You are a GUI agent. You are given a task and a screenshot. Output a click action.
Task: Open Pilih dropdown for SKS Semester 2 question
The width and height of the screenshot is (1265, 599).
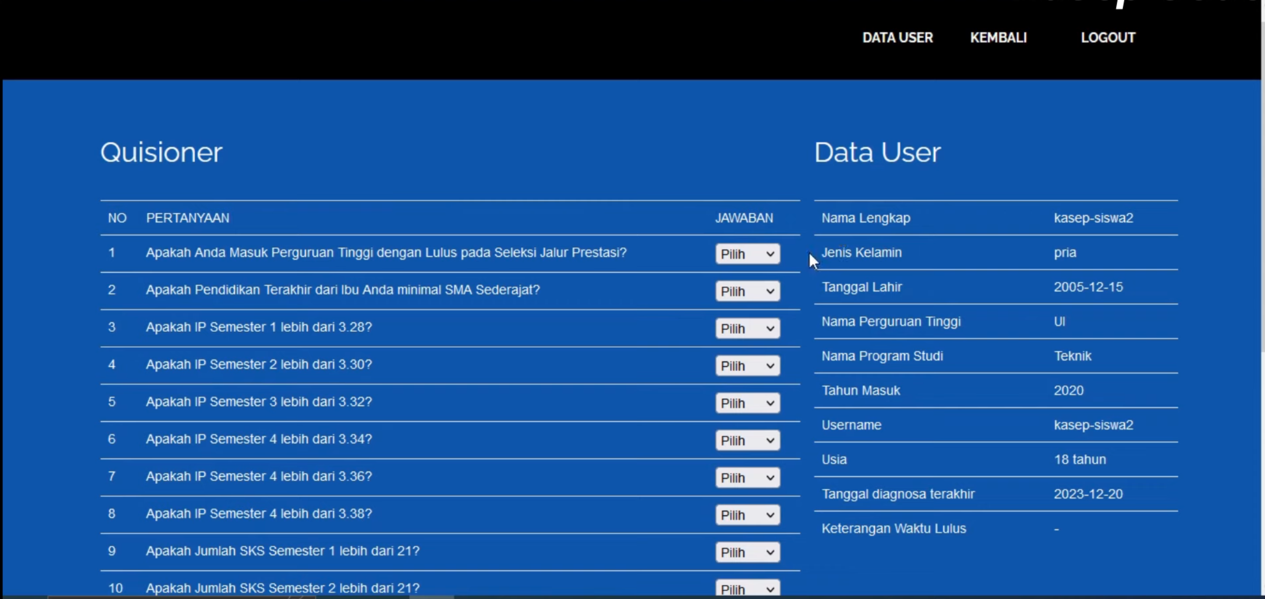tap(748, 588)
